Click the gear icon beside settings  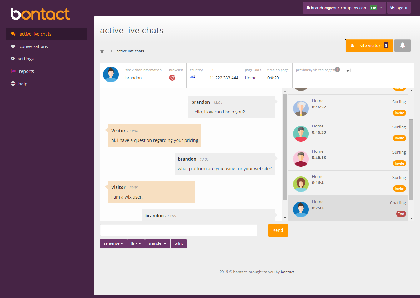tap(13, 59)
